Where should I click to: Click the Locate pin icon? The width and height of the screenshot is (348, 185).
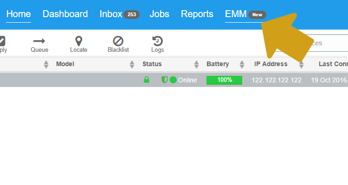[x=79, y=41]
